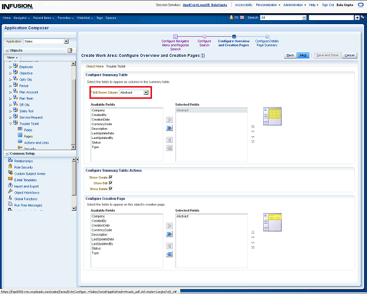The width and height of the screenshot is (367, 294).
Task: Click Remove All arrow in Creation Page shuttle
Action: (169, 254)
